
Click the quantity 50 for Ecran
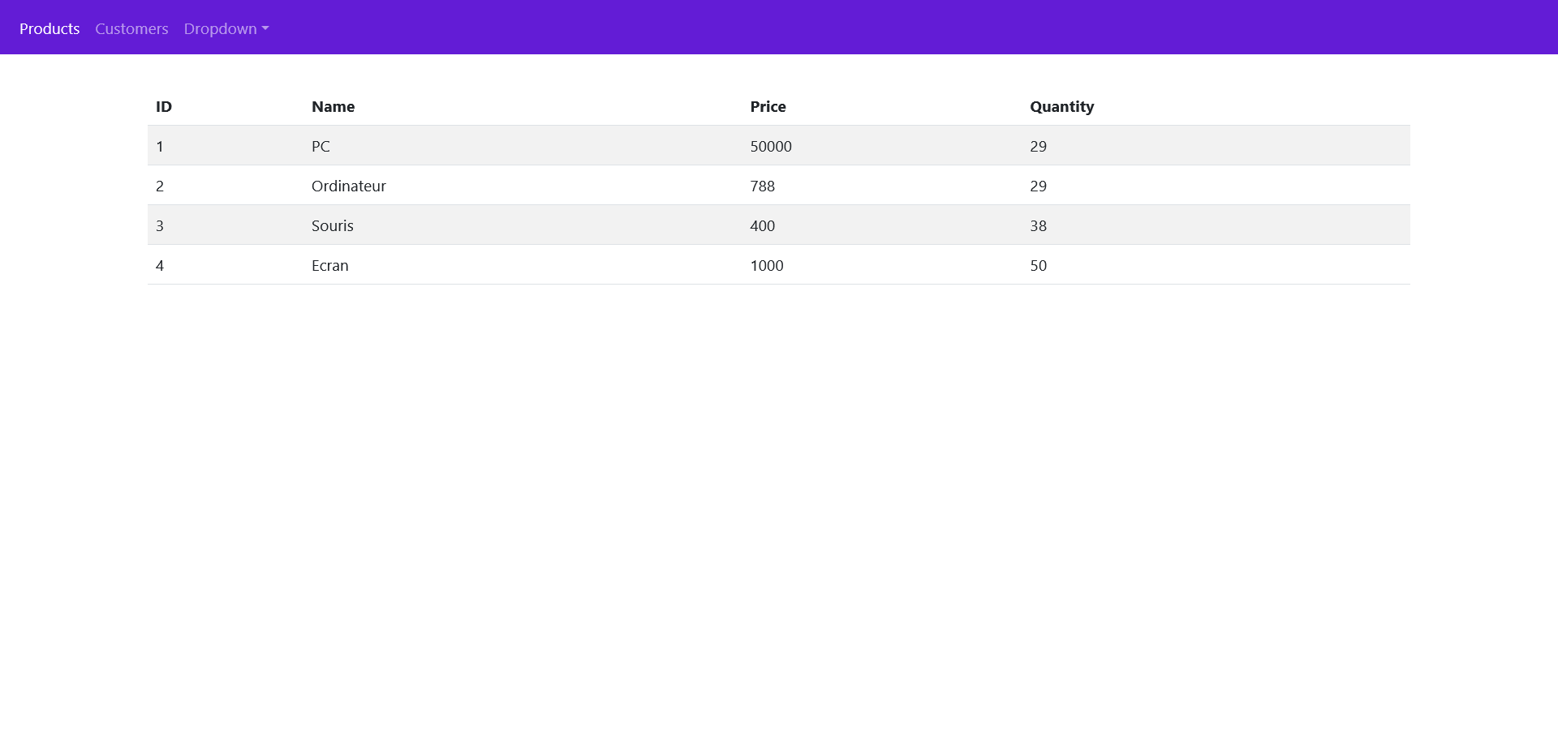tap(1038, 265)
